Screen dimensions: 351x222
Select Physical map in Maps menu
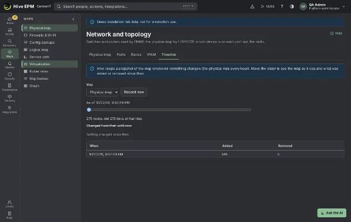50,28
